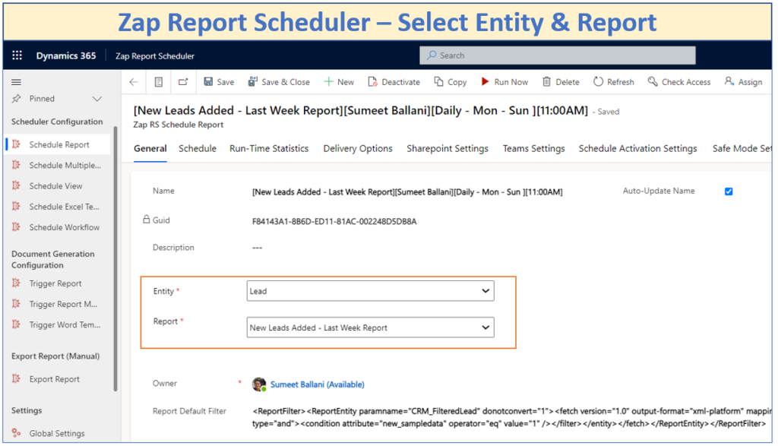Click the Report Default Filter XML text
The image size is (778, 446).
point(511,417)
